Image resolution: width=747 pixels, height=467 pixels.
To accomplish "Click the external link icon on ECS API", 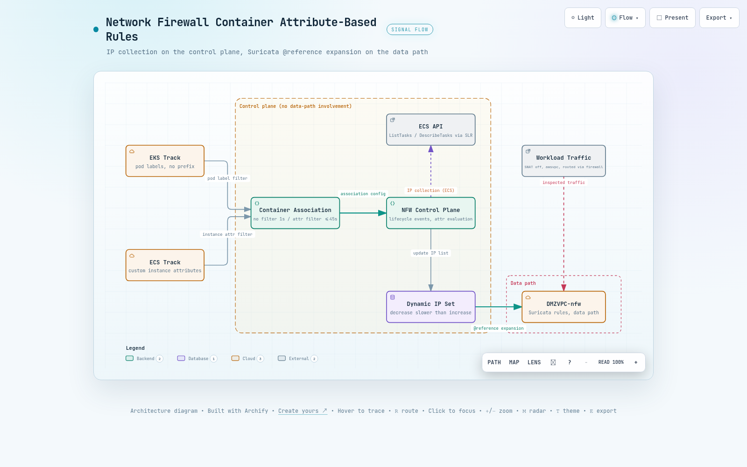I will [x=393, y=120].
